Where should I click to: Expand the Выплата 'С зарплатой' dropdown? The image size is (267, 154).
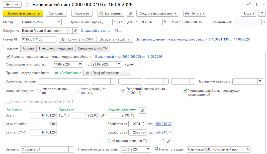[x=71, y=149]
